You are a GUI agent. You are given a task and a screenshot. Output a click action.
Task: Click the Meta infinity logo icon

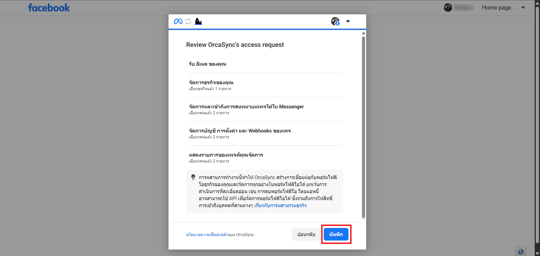click(178, 21)
